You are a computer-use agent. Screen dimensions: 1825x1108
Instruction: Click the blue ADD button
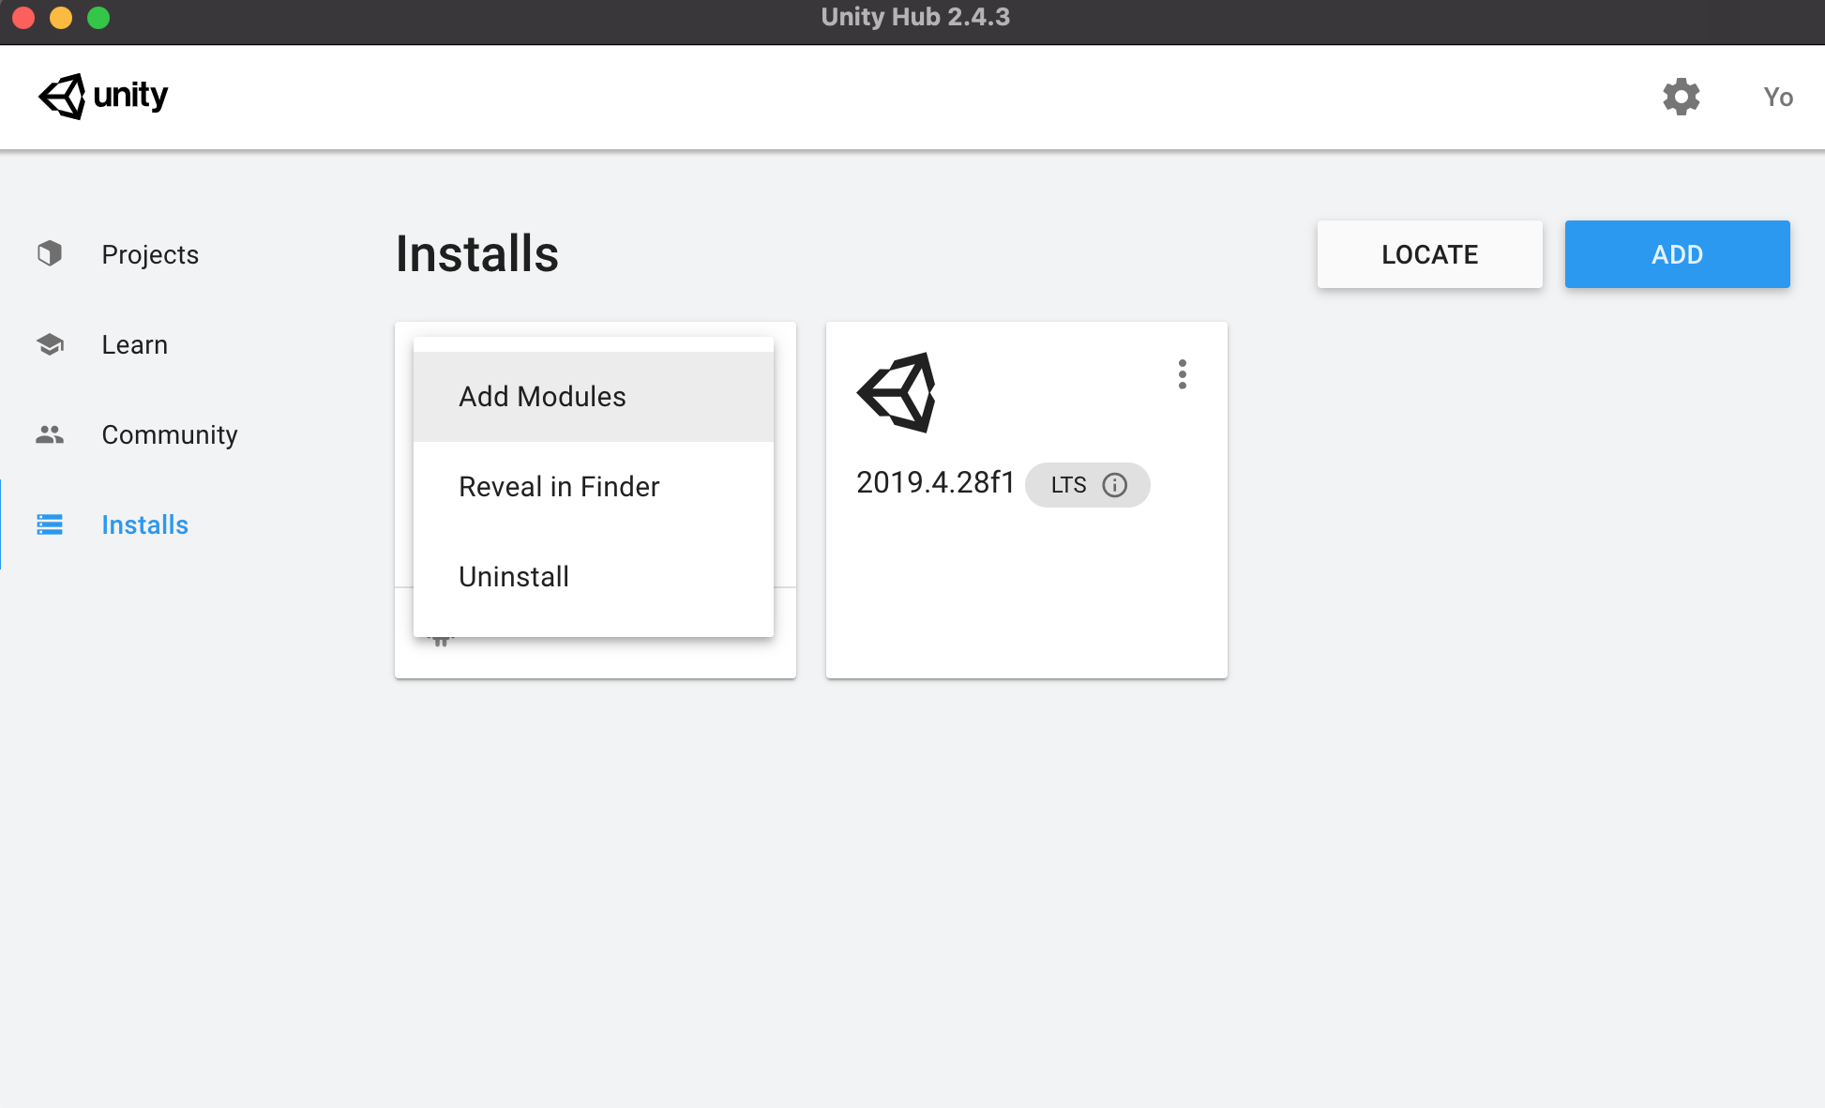pyautogui.click(x=1677, y=254)
